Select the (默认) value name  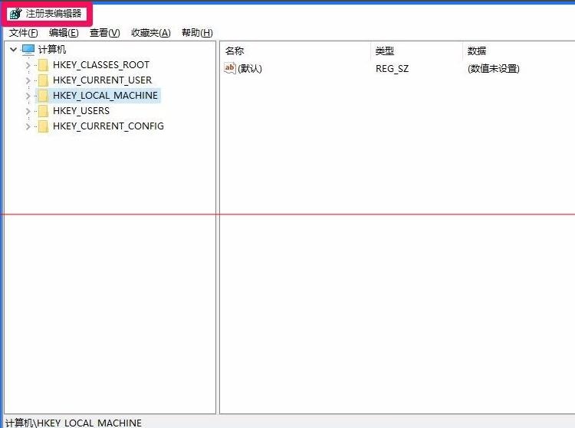(250, 68)
